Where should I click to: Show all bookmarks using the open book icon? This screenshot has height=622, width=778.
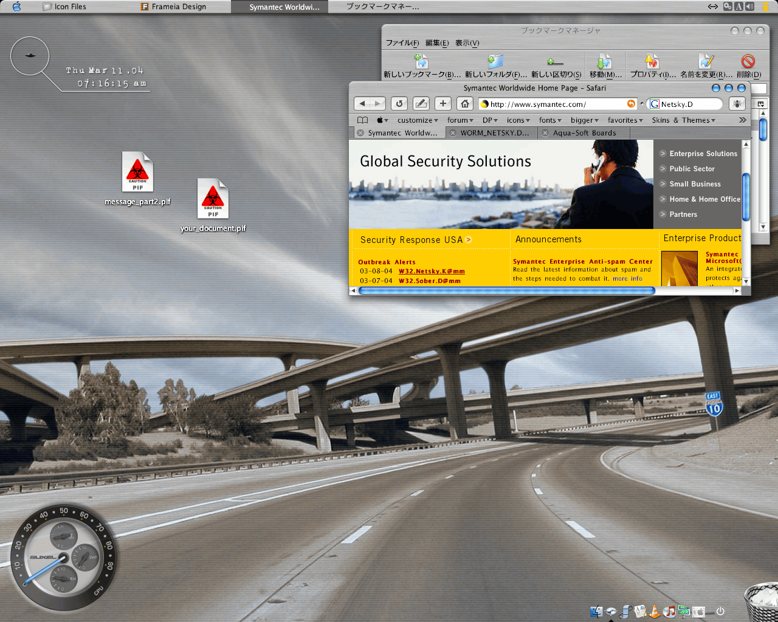[x=363, y=120]
